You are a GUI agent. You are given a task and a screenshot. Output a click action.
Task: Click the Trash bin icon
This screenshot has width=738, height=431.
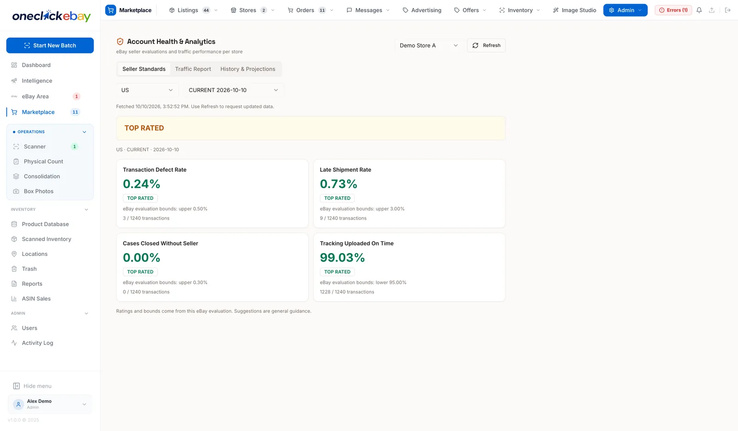(14, 269)
